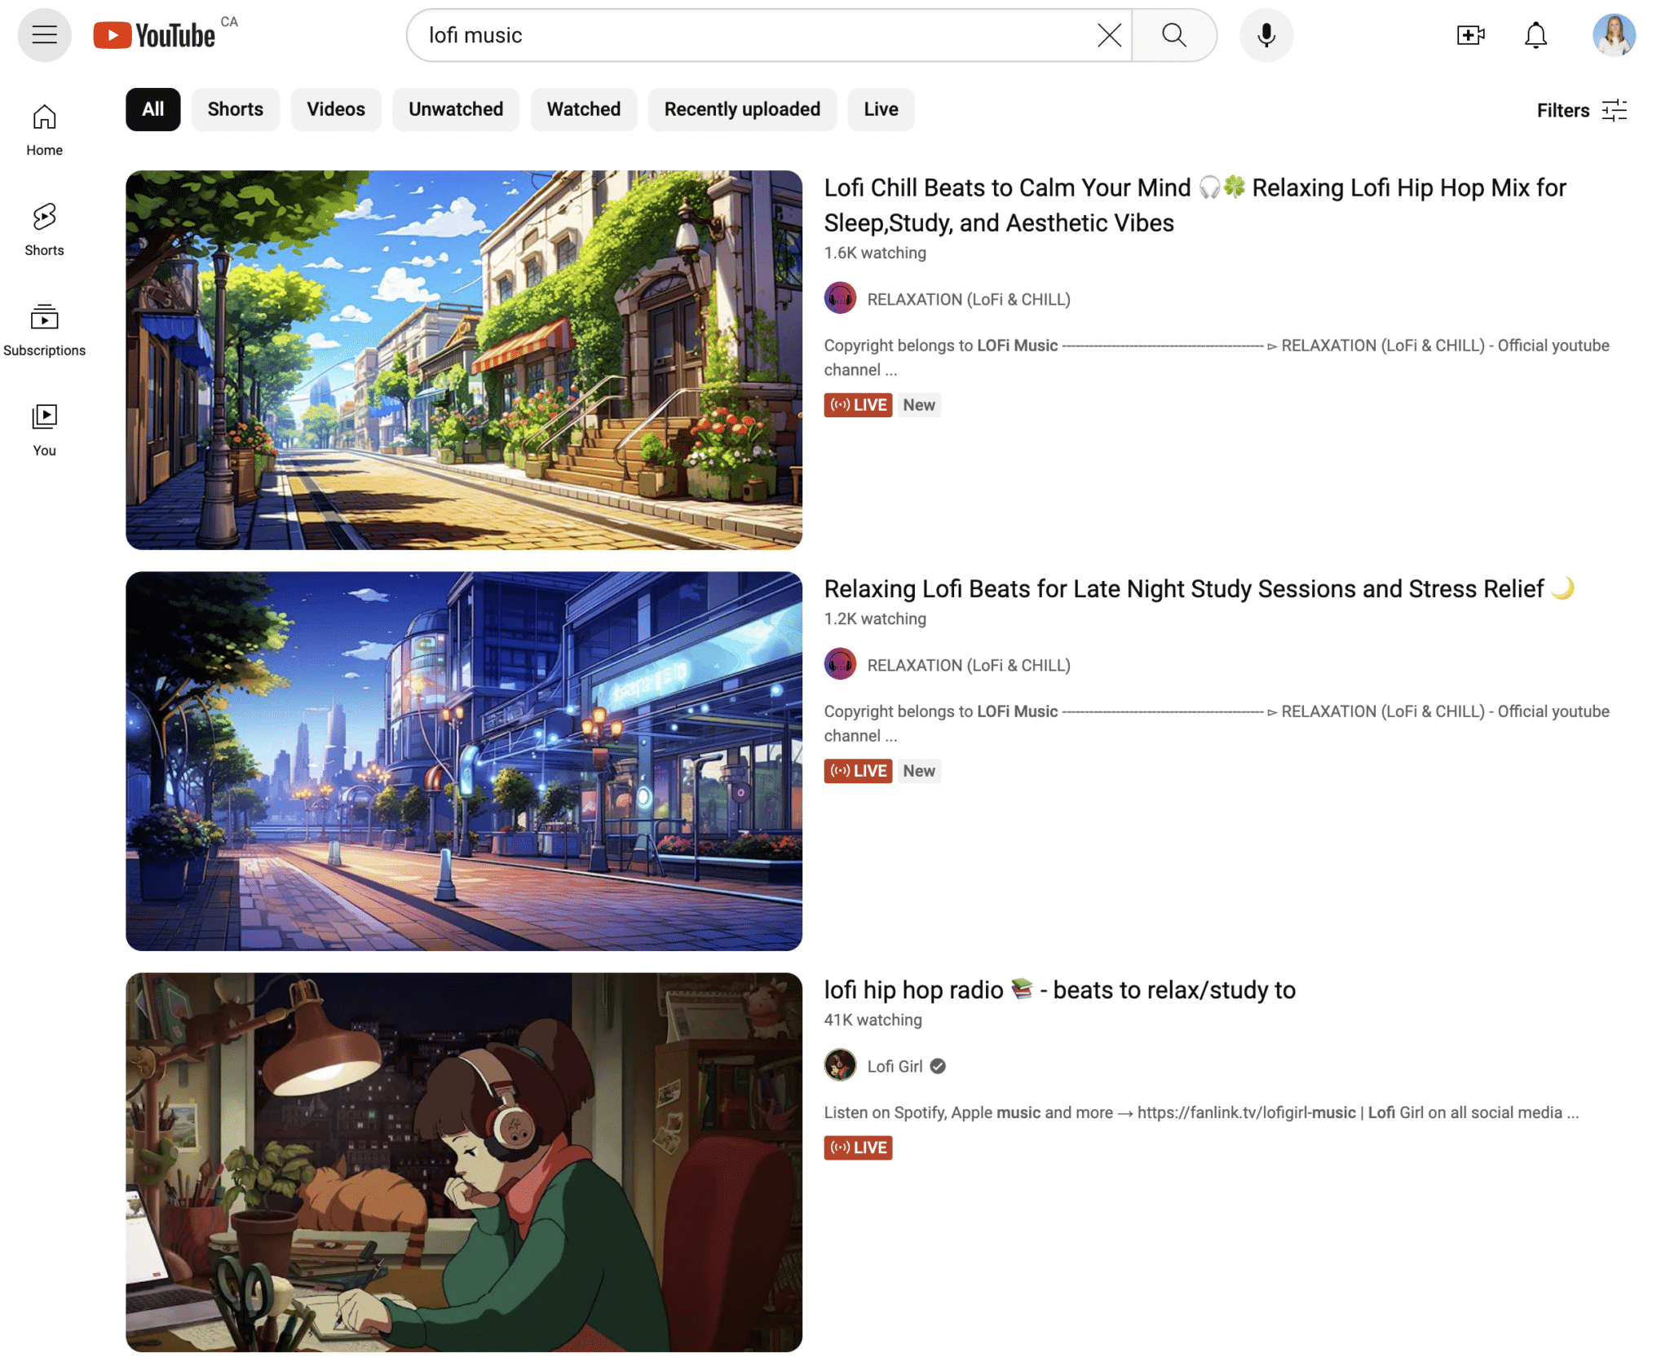Toggle the Recently uploaded chip
The height and width of the screenshot is (1361, 1670).
point(741,109)
